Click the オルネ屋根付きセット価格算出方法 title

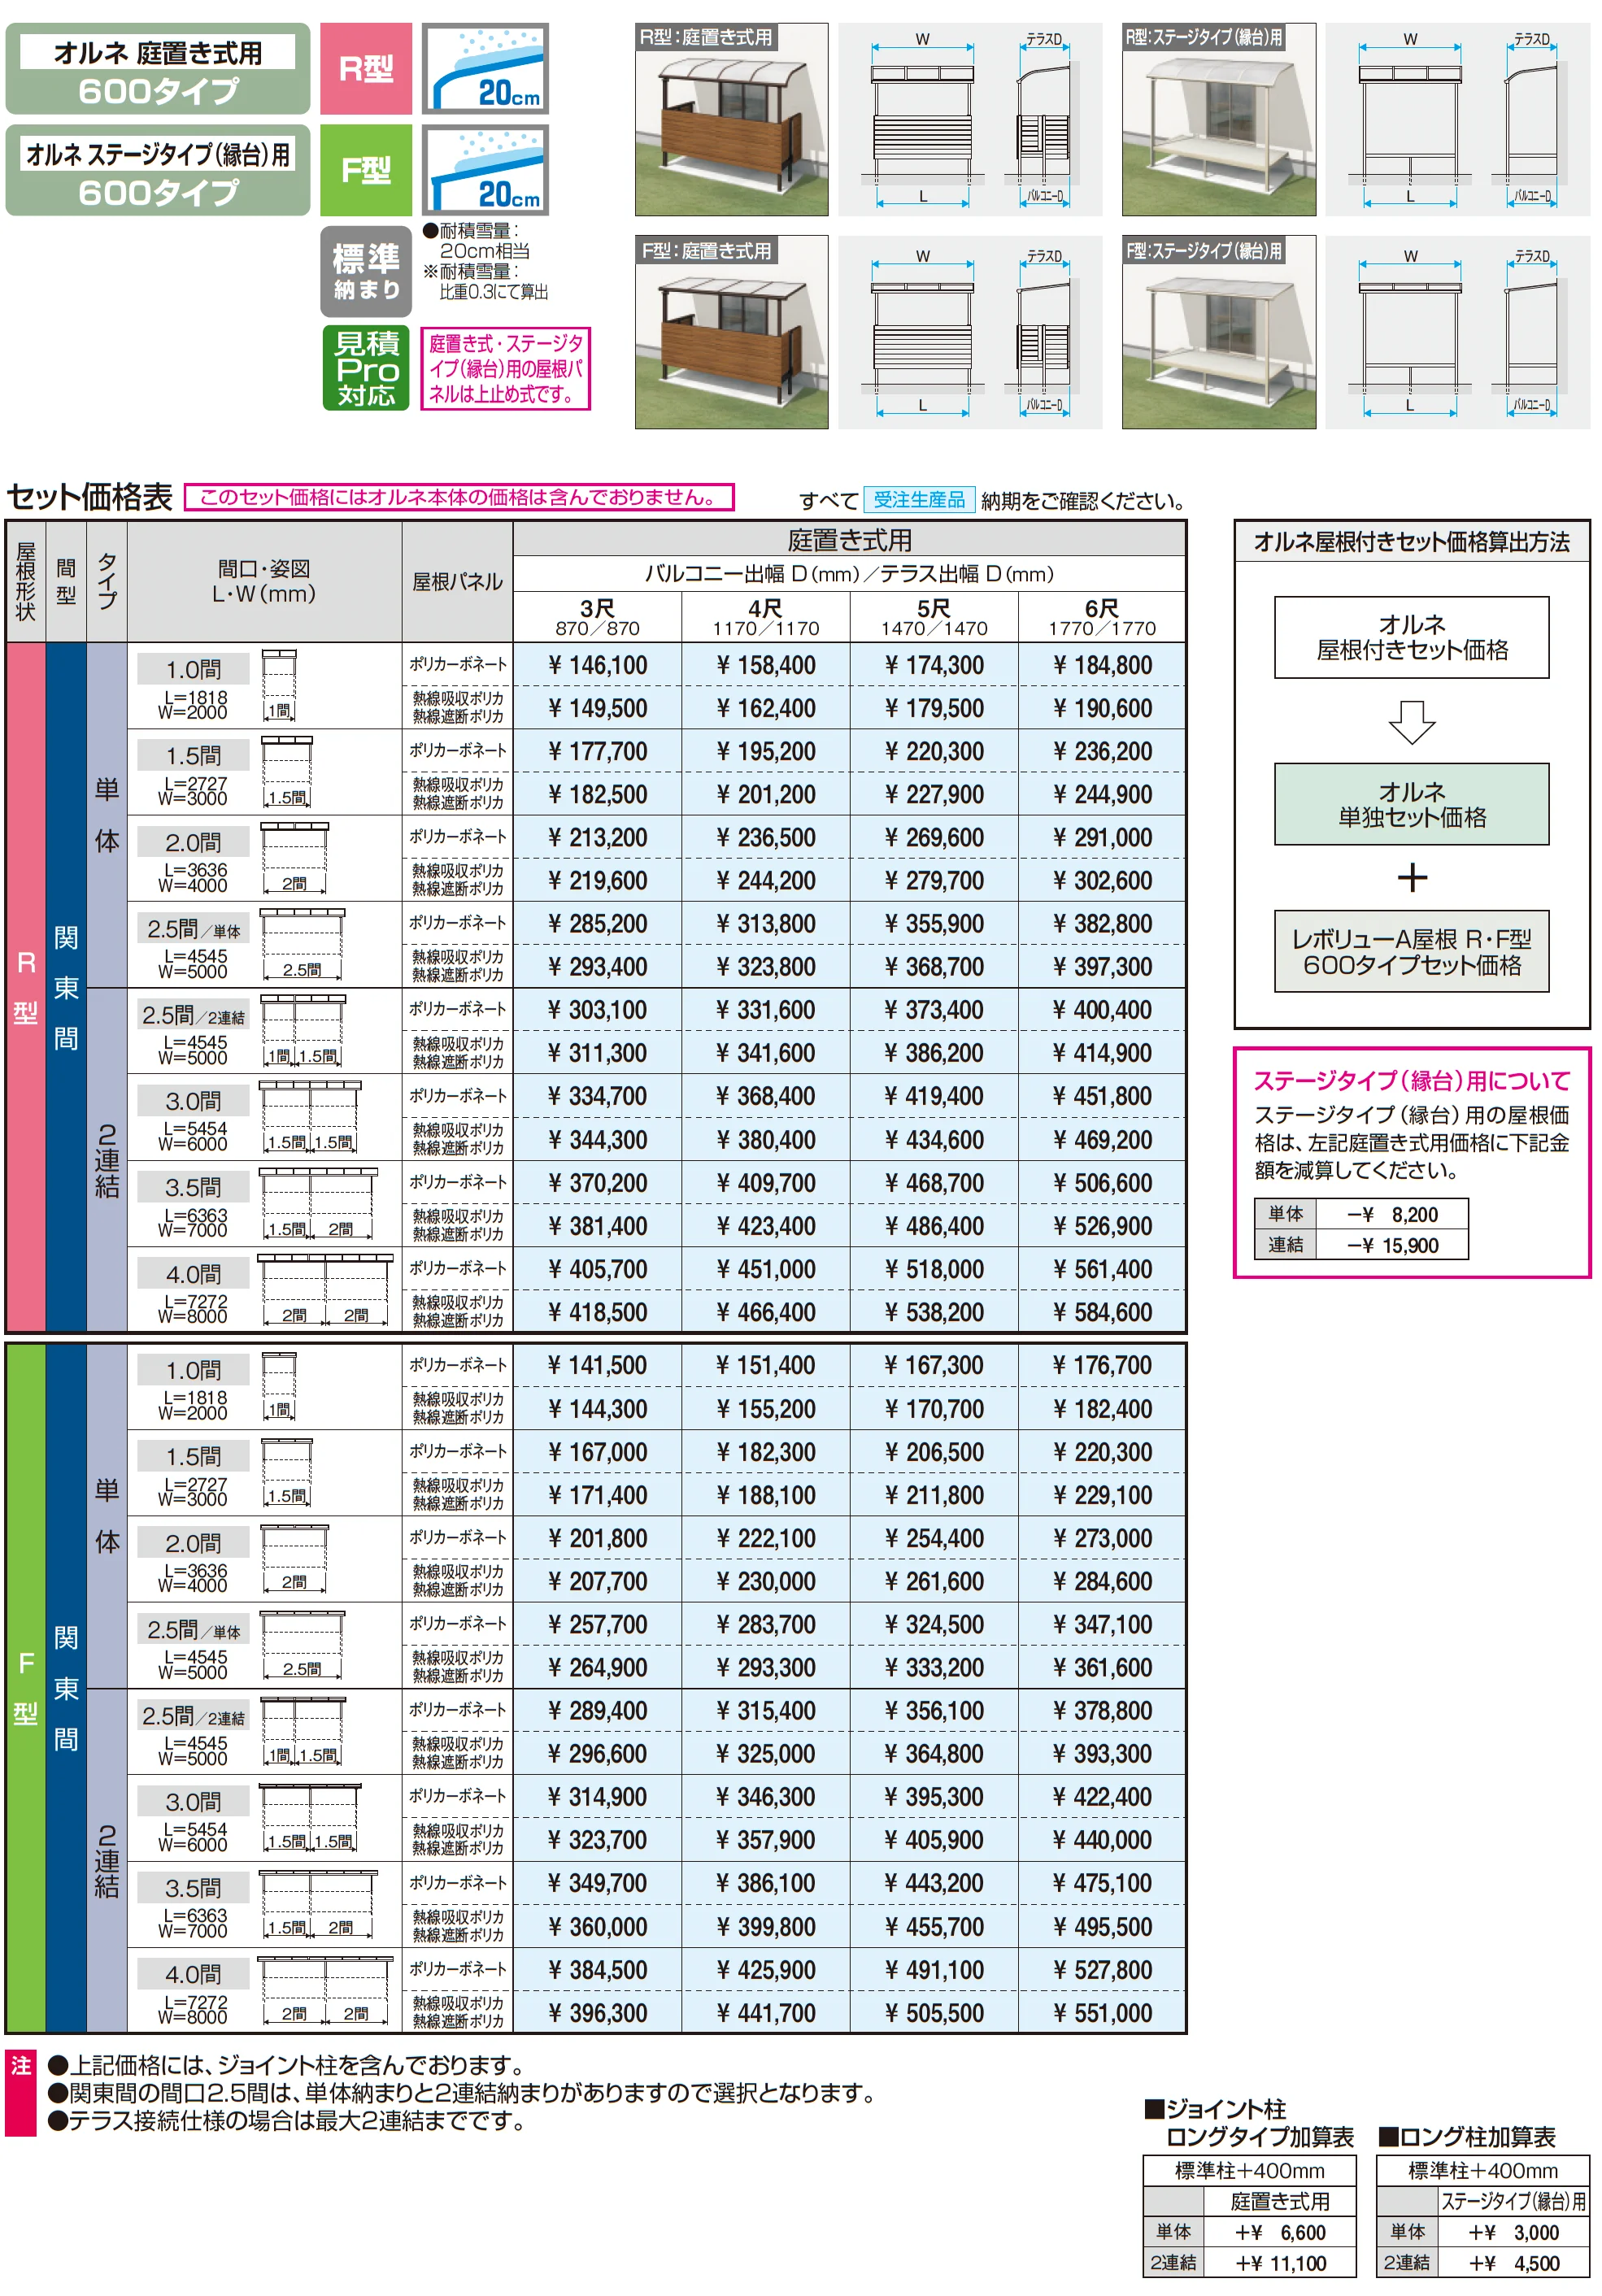coord(1411,541)
